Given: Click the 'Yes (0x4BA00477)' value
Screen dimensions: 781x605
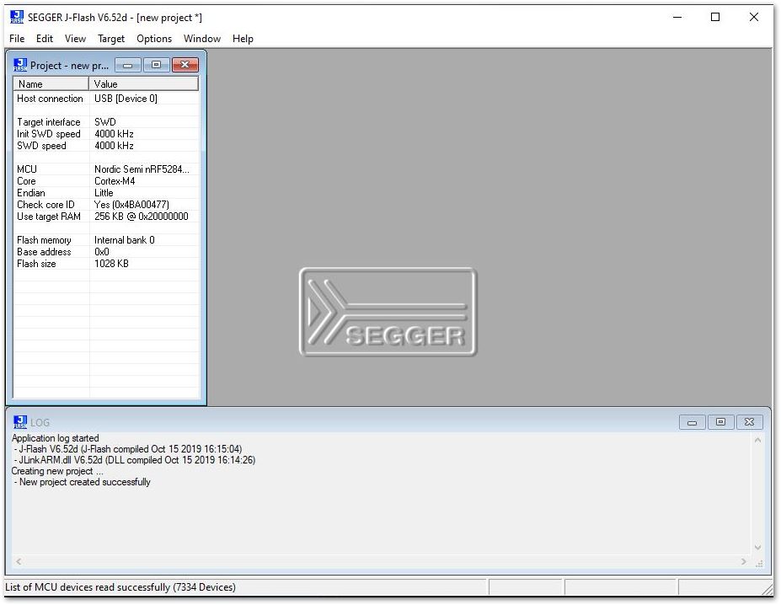Looking at the screenshot, I should pos(131,204).
